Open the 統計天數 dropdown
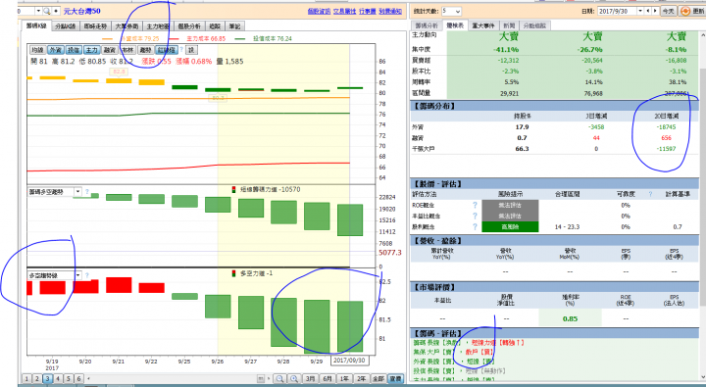The image size is (706, 387). tap(451, 11)
